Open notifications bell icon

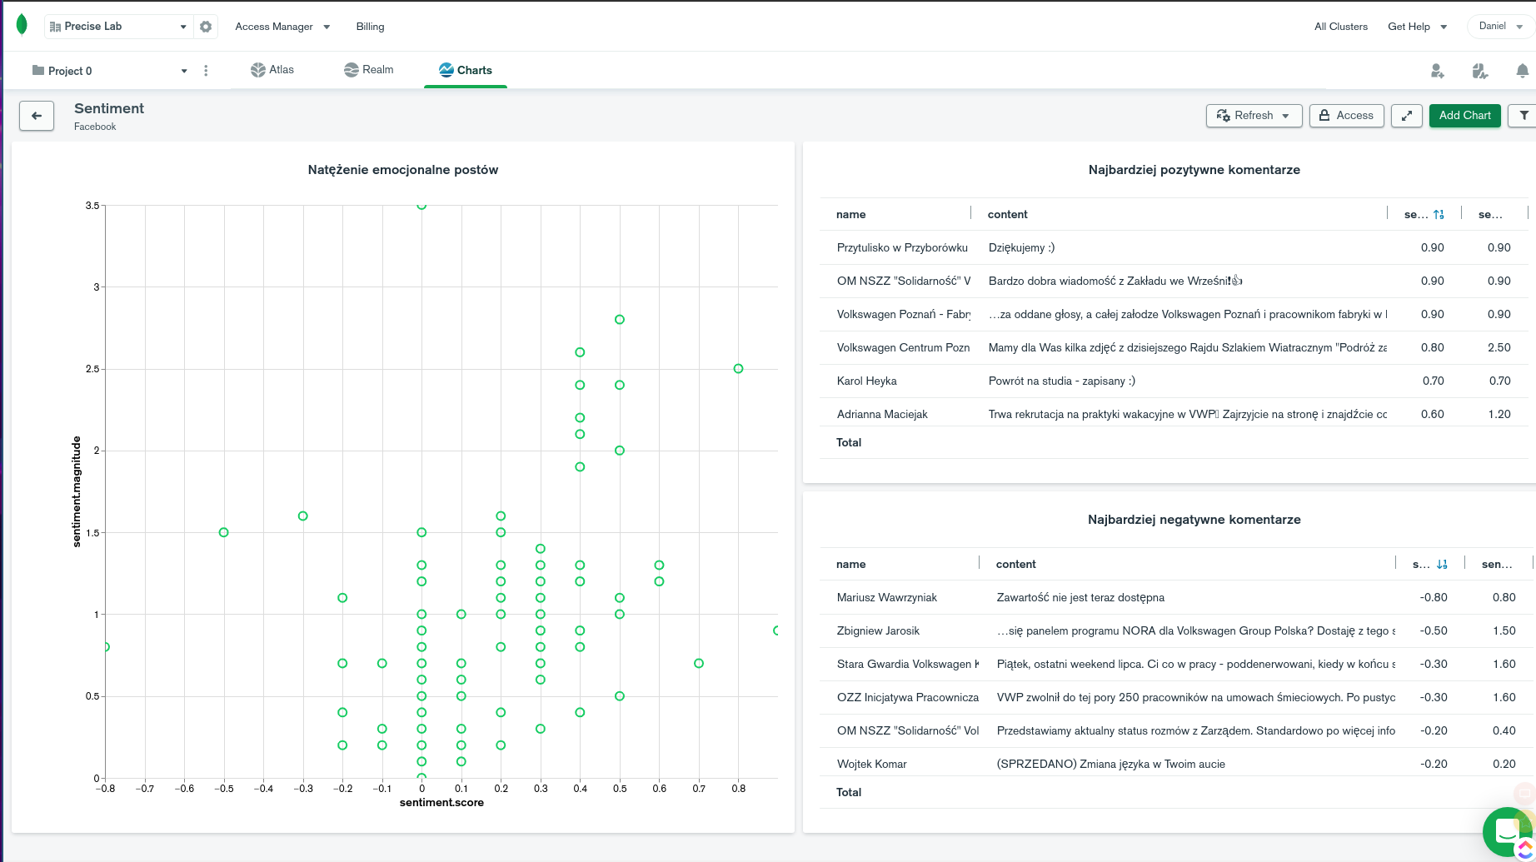click(1522, 72)
